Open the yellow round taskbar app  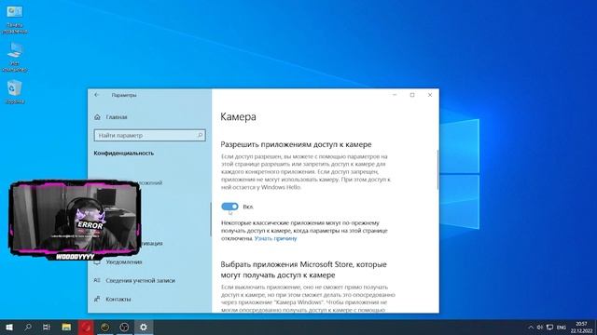tap(105, 327)
